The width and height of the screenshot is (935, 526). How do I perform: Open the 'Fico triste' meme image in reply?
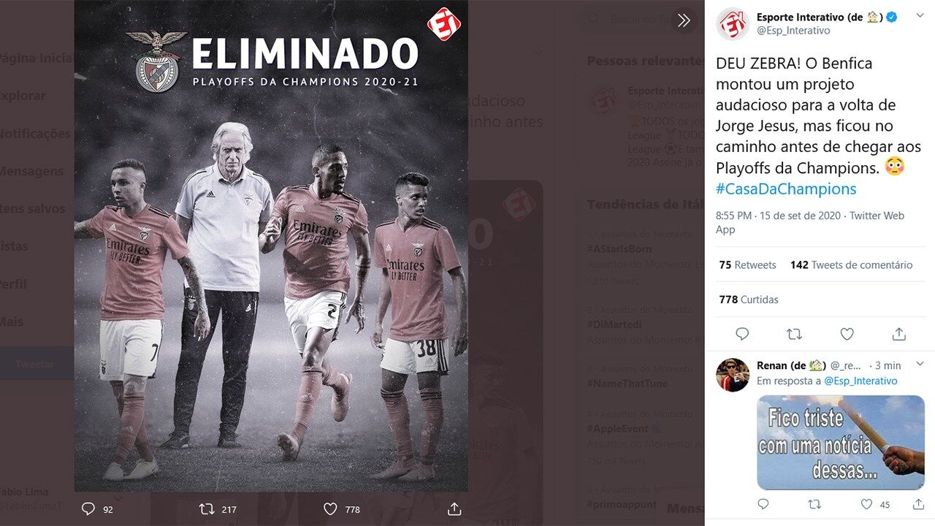pos(841,443)
